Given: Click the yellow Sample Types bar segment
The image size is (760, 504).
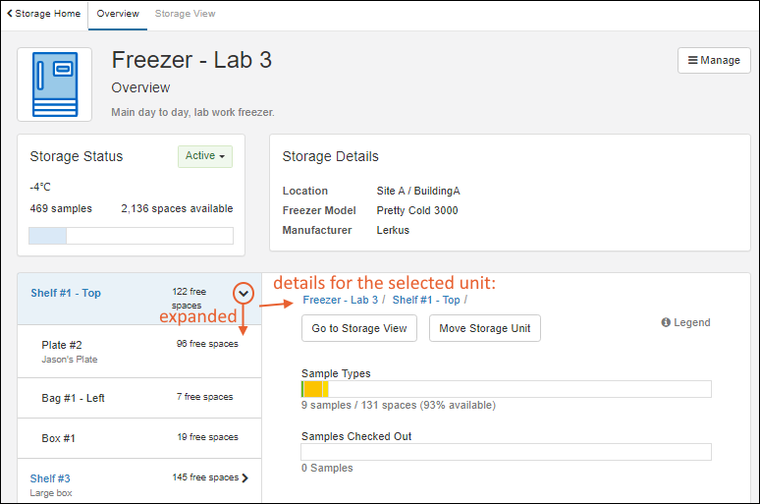Looking at the screenshot, I should (x=314, y=389).
